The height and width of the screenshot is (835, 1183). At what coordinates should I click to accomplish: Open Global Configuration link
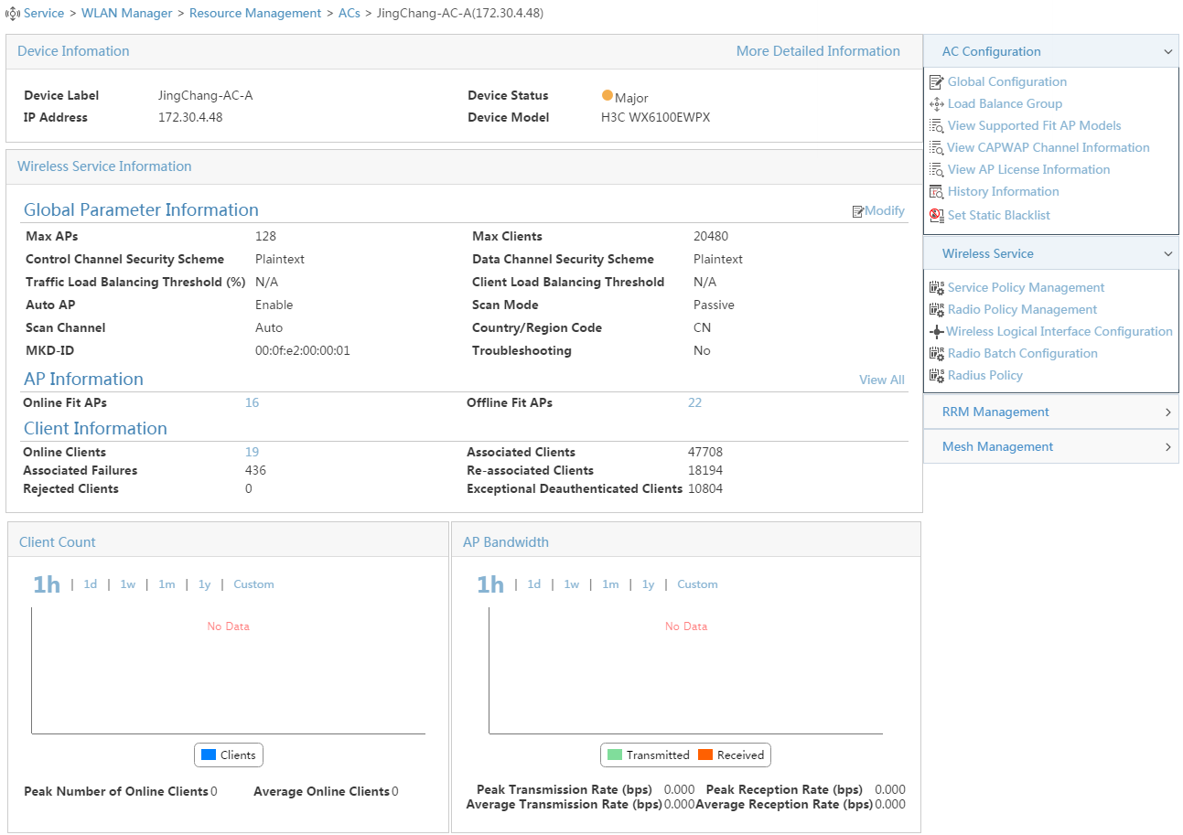click(x=1007, y=82)
